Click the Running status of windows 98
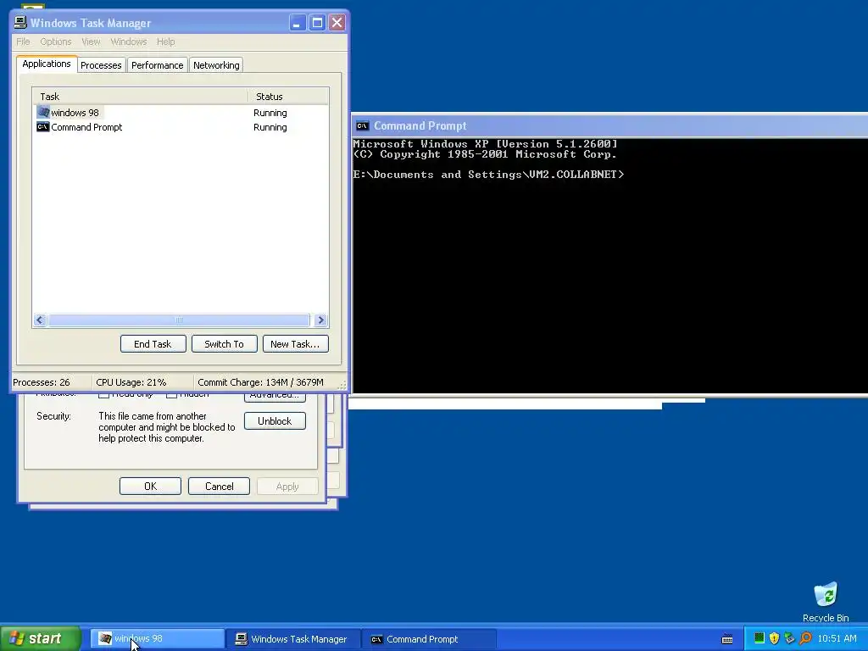 [270, 113]
